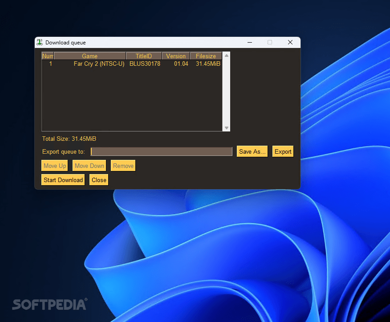Click the Total Size: 31.45MiB label
The width and height of the screenshot is (390, 322).
[69, 139]
